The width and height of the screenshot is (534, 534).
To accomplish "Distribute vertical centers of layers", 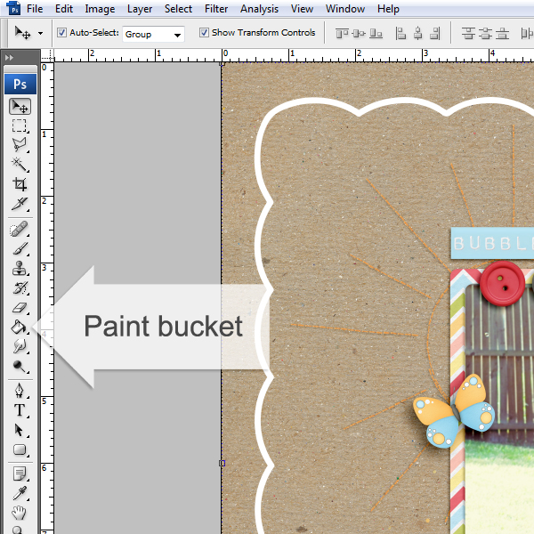I will tap(486, 34).
